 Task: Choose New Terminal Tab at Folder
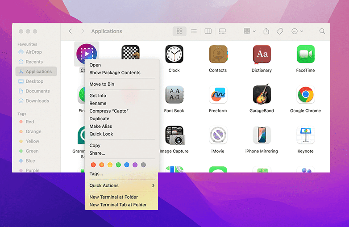[122, 205]
